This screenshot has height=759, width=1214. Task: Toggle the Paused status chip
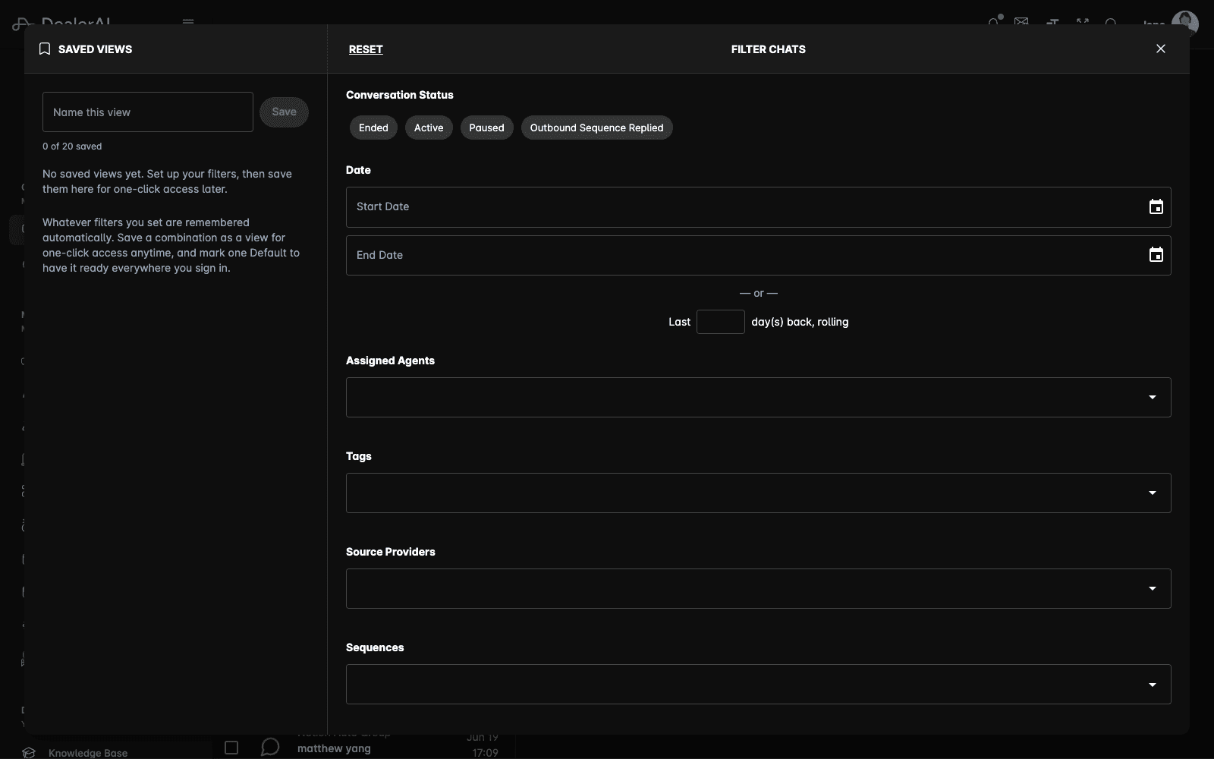coord(486,128)
